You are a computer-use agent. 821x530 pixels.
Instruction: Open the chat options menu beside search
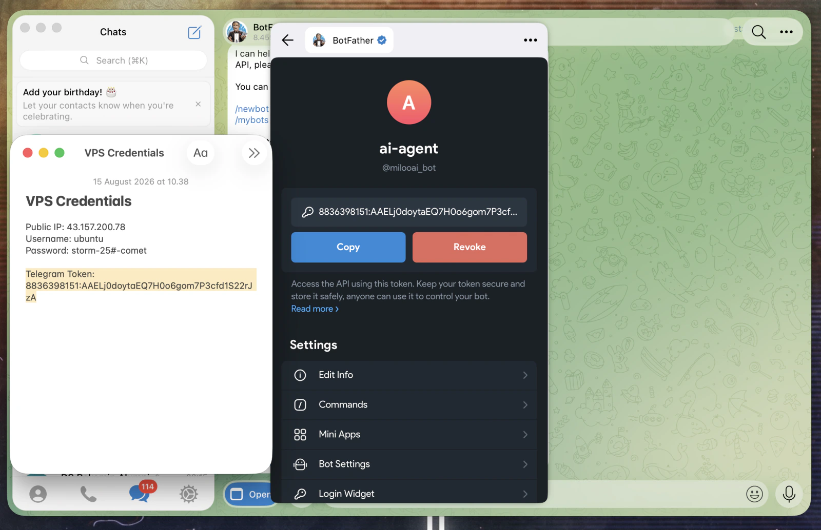786,32
